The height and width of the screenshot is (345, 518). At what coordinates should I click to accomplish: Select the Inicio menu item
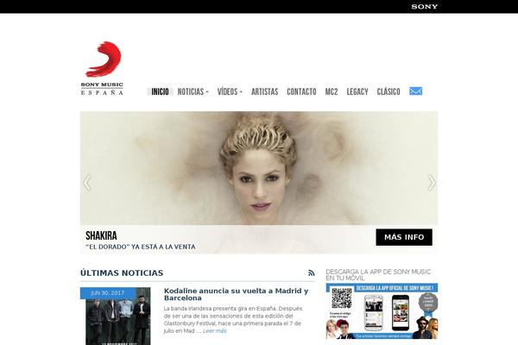[x=160, y=91]
